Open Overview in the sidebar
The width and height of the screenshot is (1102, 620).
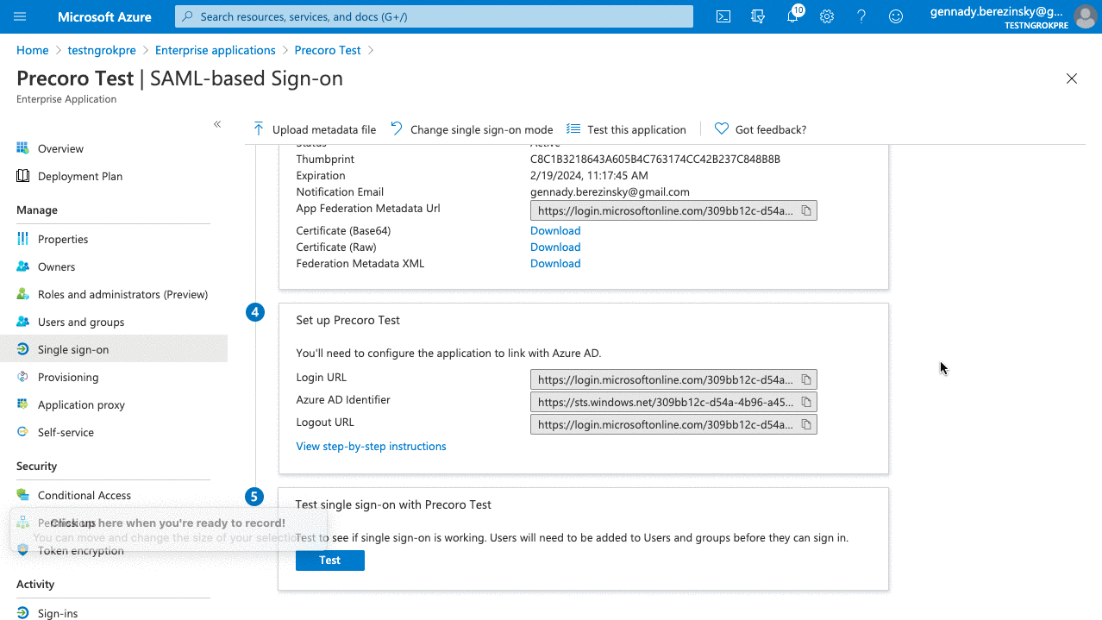(60, 148)
